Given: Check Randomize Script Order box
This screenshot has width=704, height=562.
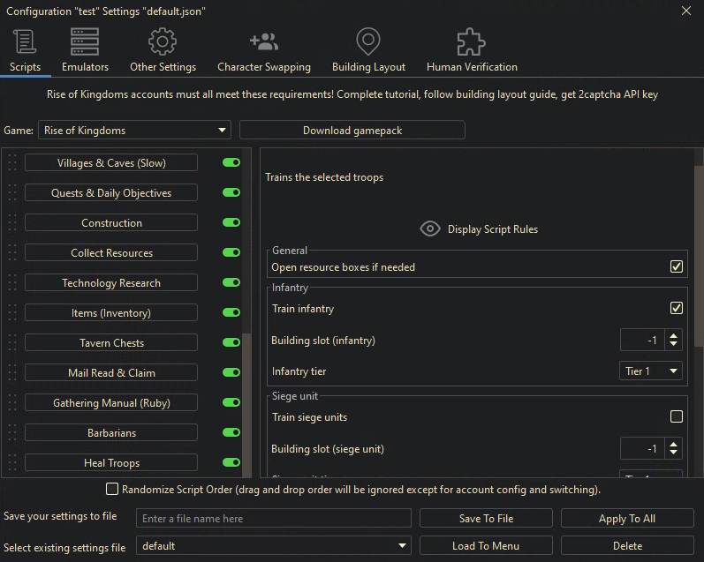Looking at the screenshot, I should click(x=112, y=489).
